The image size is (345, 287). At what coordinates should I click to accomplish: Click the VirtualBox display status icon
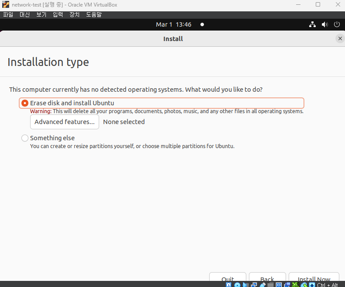point(279,285)
